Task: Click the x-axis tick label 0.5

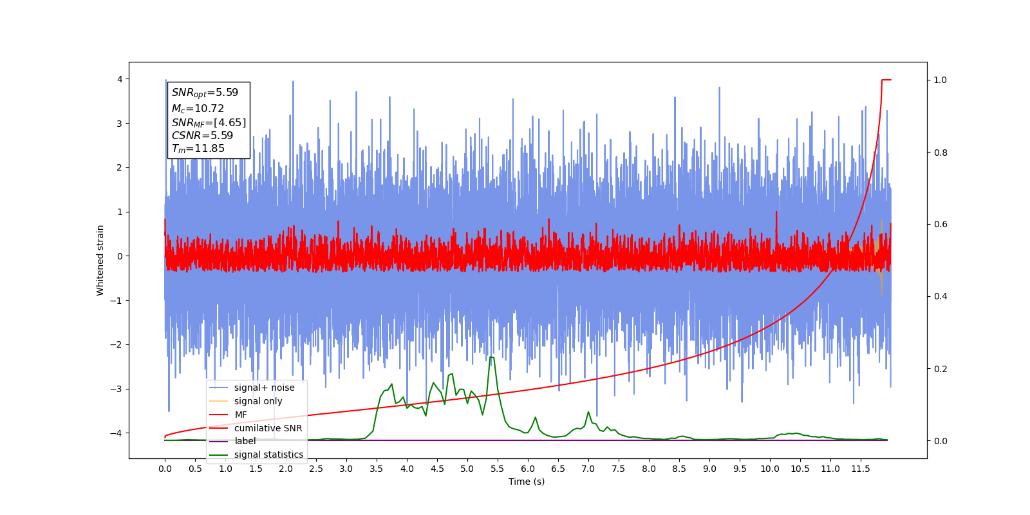Action: pos(195,469)
